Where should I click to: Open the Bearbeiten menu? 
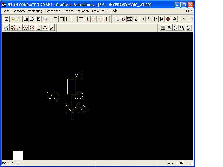(x=53, y=11)
